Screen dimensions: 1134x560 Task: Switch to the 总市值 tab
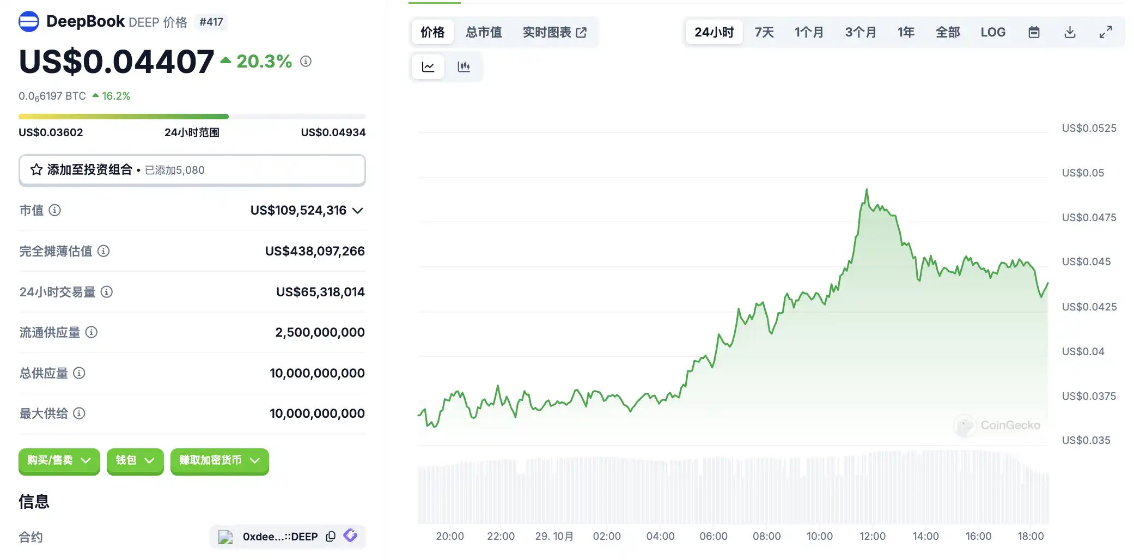point(484,33)
